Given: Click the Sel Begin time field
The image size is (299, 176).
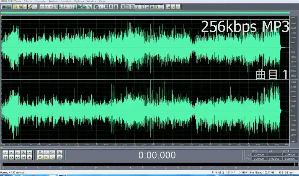Looking at the screenshot, I should coord(259,155).
